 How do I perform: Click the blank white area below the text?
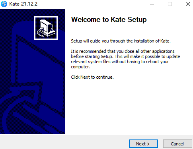[x=129, y=106]
